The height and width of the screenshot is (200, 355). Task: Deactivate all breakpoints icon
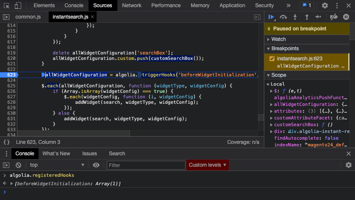[x=334, y=17]
